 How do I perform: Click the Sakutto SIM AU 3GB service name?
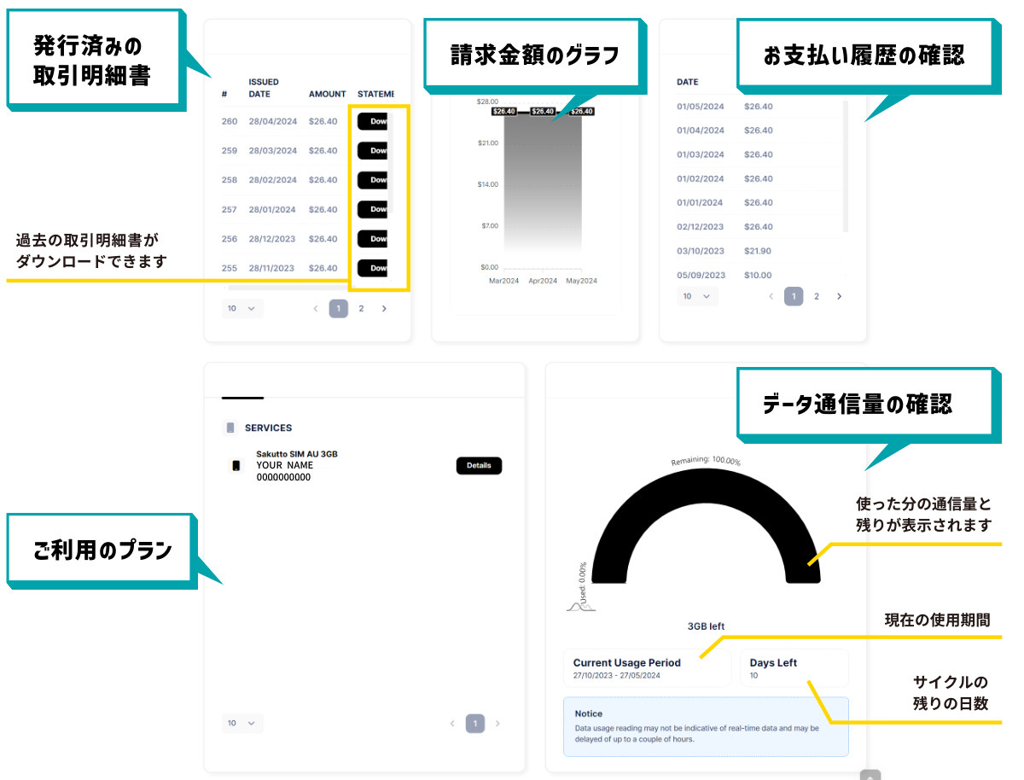297,454
